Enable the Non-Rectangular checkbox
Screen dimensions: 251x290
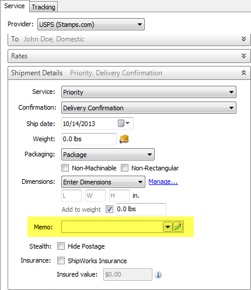coord(124,168)
